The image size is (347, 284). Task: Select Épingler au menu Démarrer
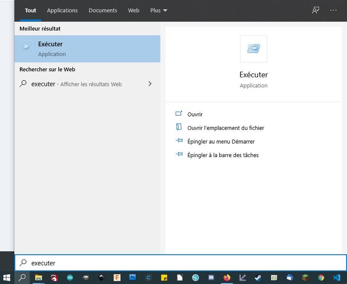pos(221,141)
